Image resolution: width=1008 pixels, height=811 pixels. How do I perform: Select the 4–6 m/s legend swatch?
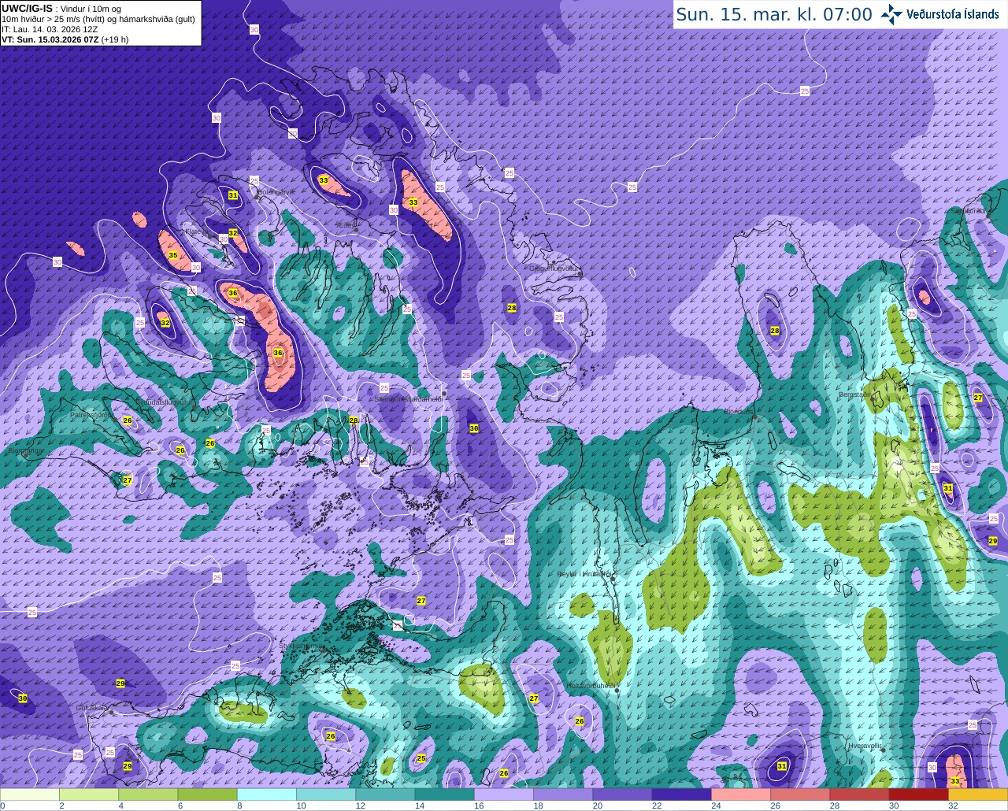[148, 794]
